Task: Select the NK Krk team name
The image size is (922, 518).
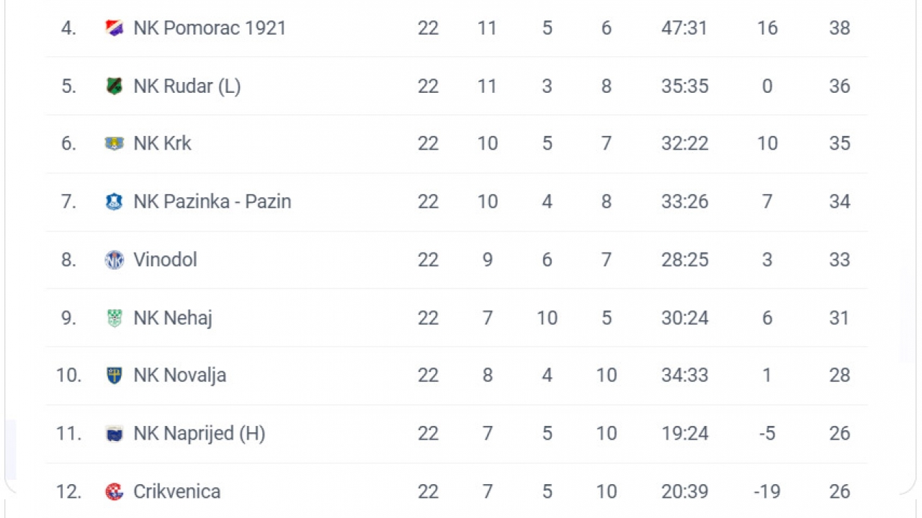Action: tap(163, 144)
